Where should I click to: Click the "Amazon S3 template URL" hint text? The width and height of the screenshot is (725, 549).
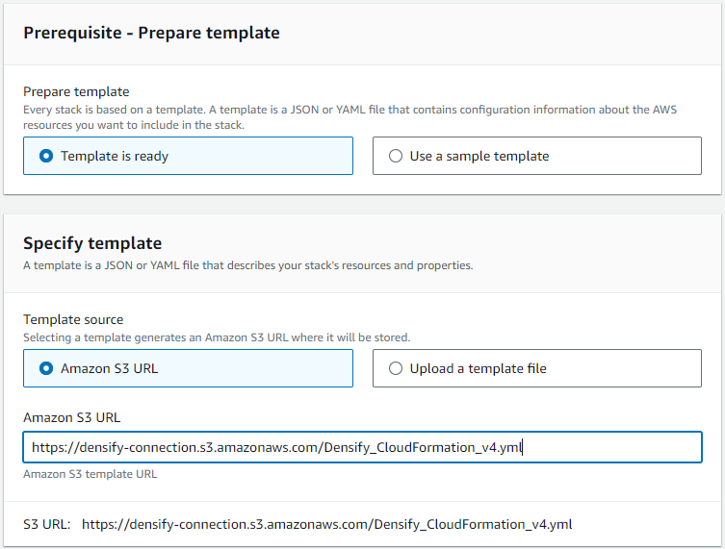click(x=91, y=474)
